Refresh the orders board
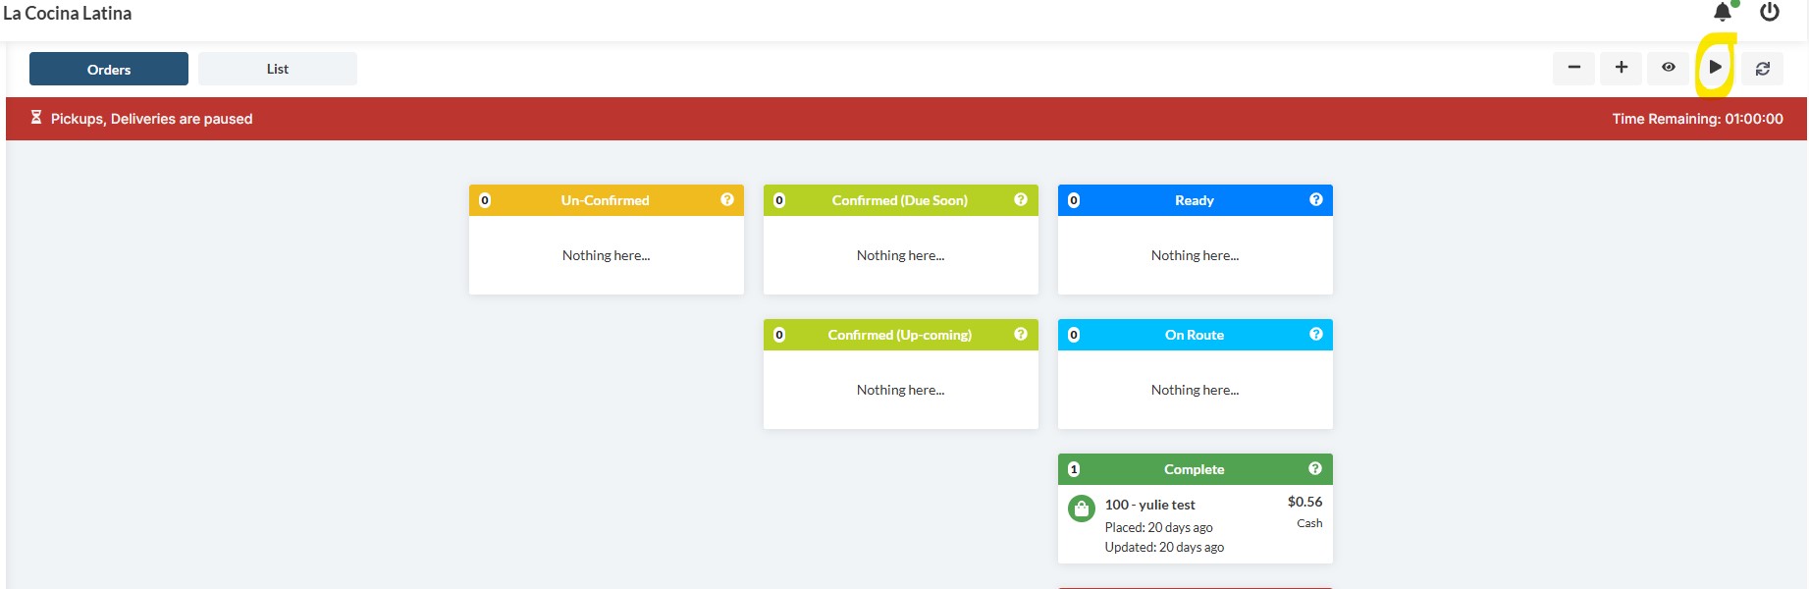Screen dimensions: 1809x589 click(x=1762, y=69)
